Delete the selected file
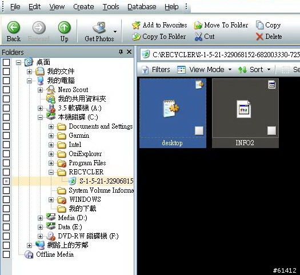Image resolution: width=300 pixels, height=275 pixels. click(269, 37)
